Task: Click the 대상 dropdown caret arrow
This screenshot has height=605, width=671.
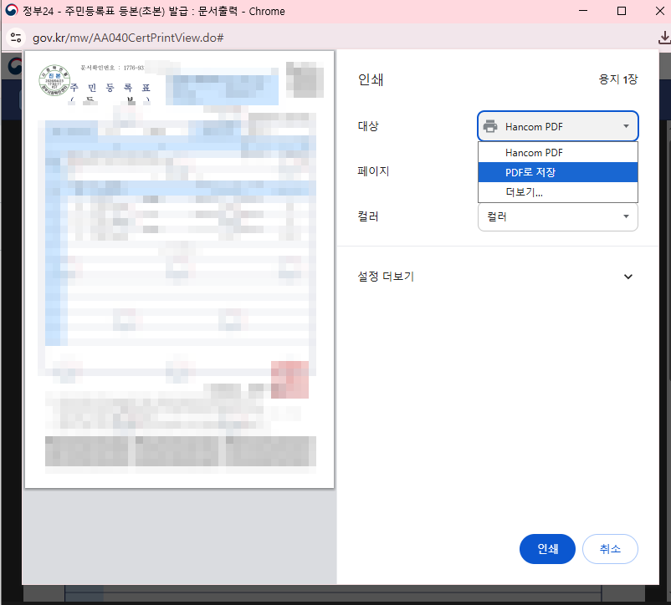Action: pos(624,125)
